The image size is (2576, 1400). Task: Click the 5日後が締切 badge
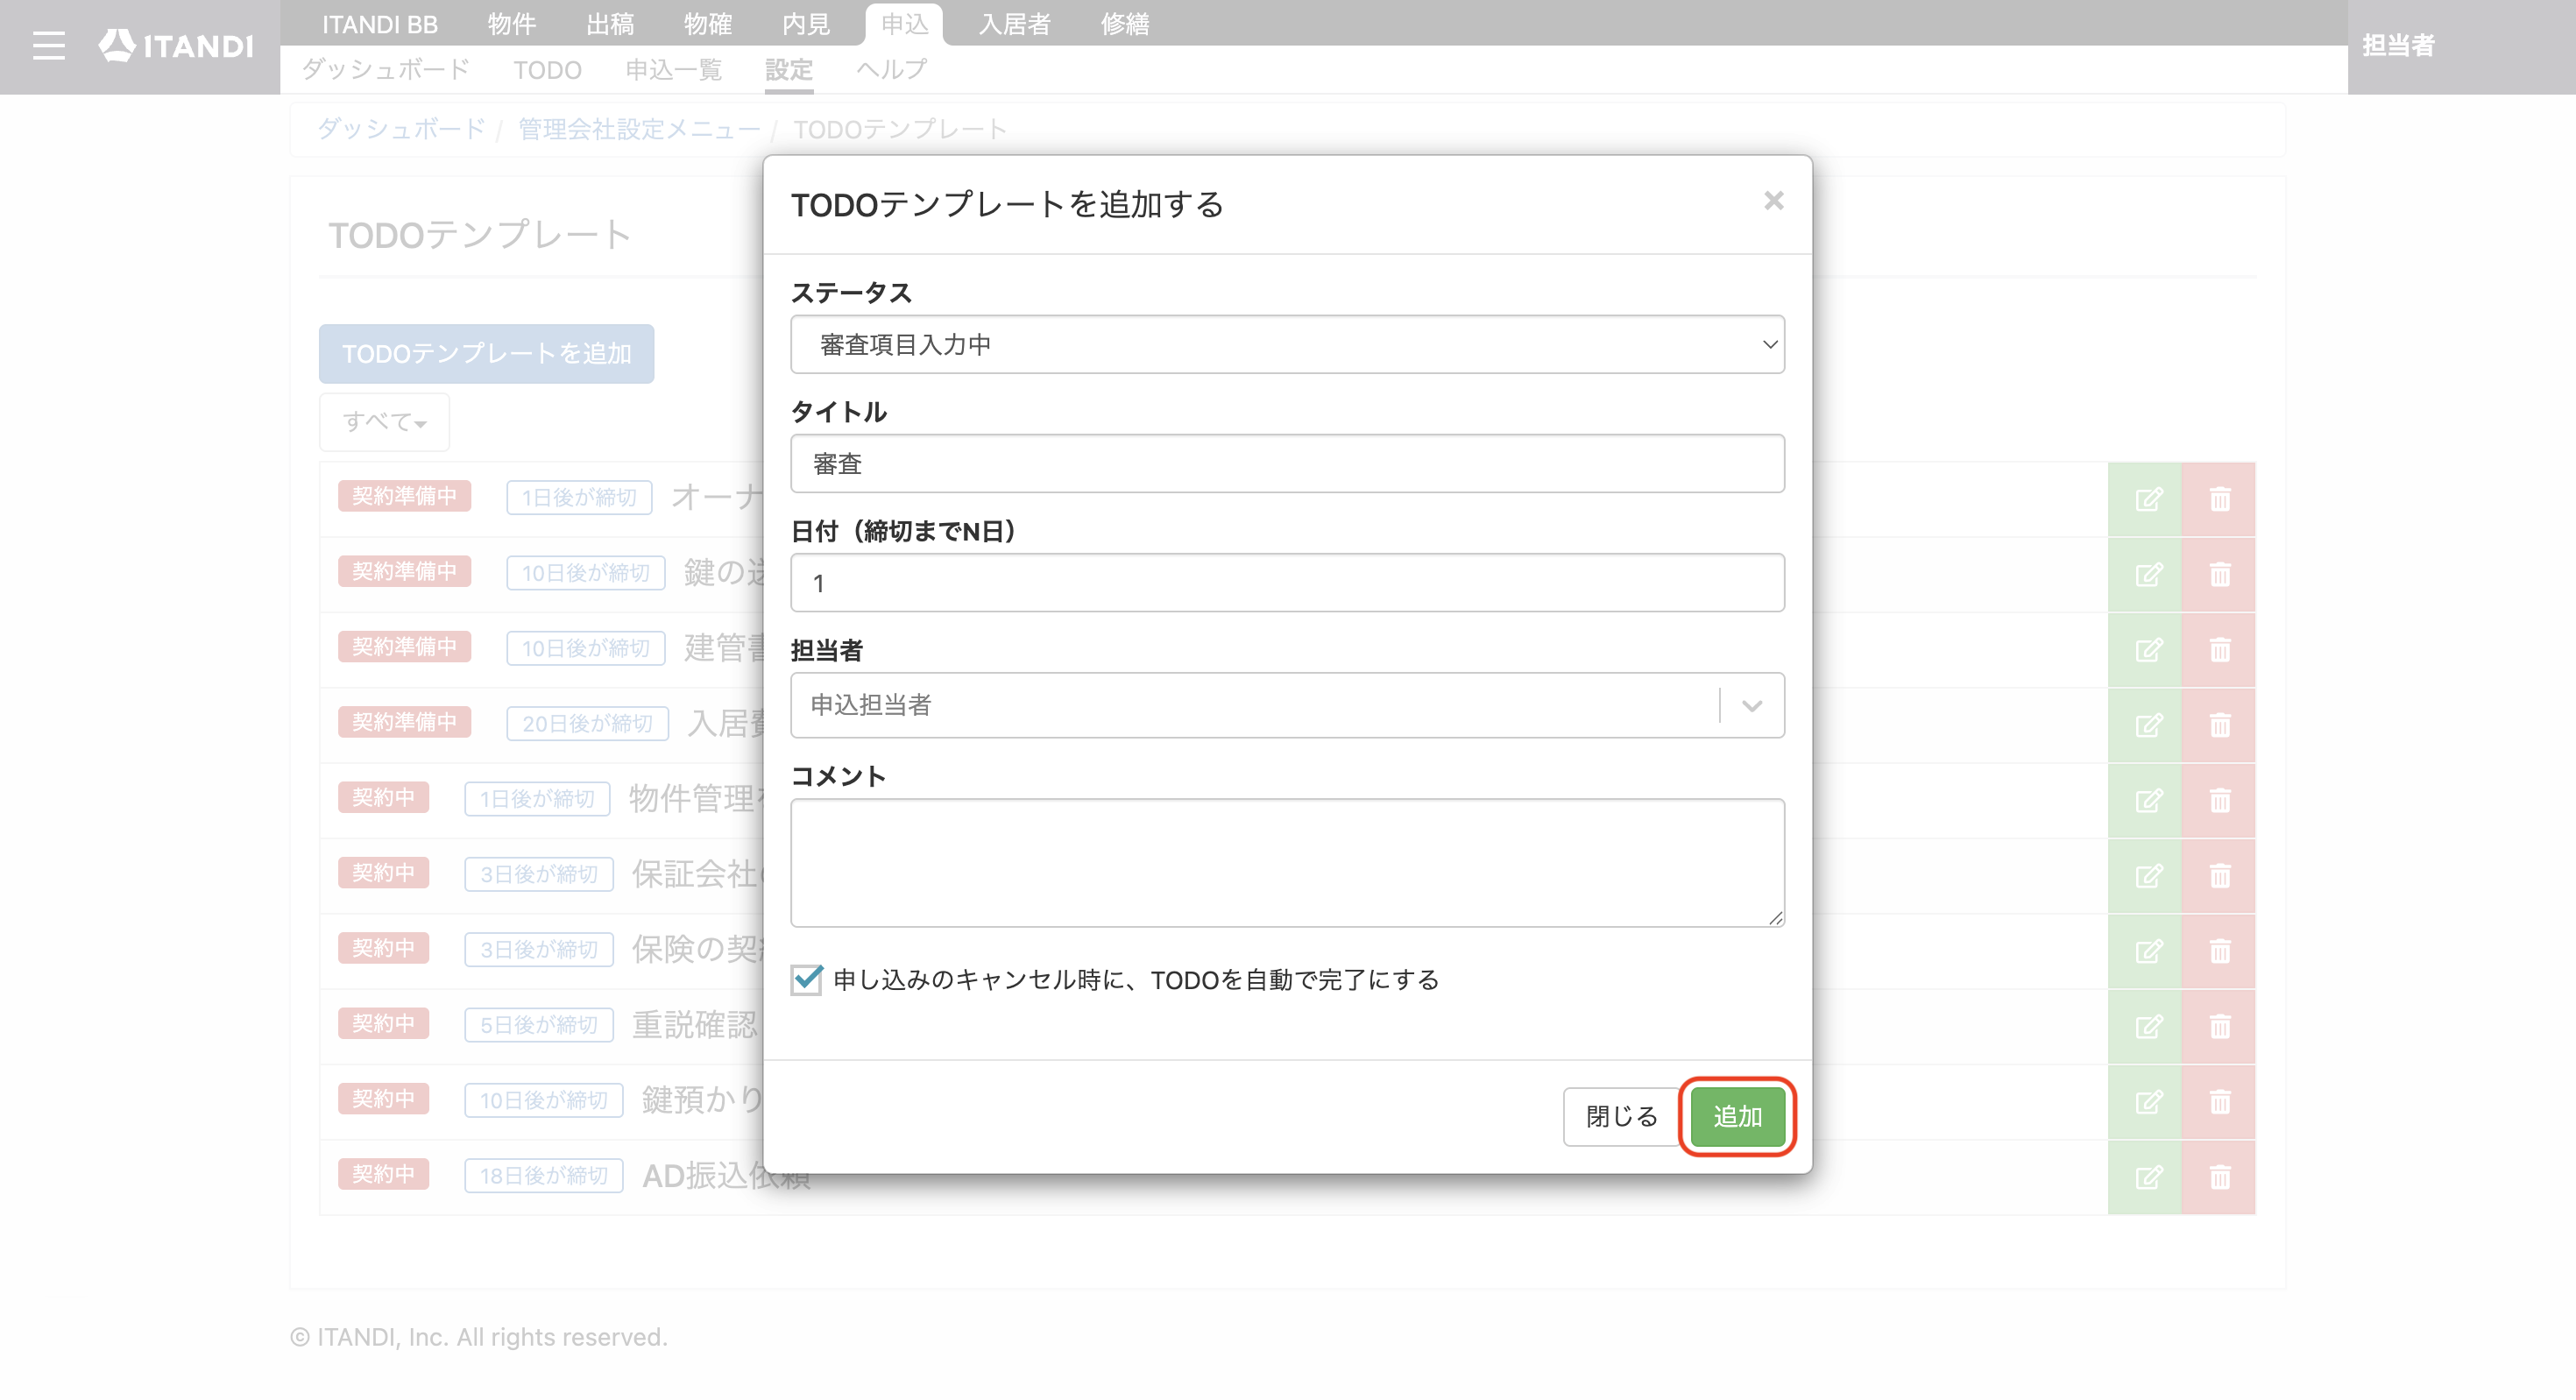click(x=539, y=1025)
